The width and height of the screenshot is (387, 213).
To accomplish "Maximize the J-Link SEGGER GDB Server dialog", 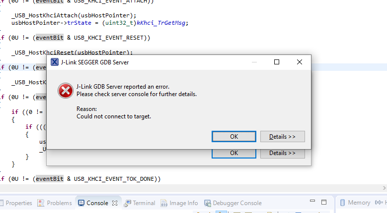I will (x=277, y=62).
